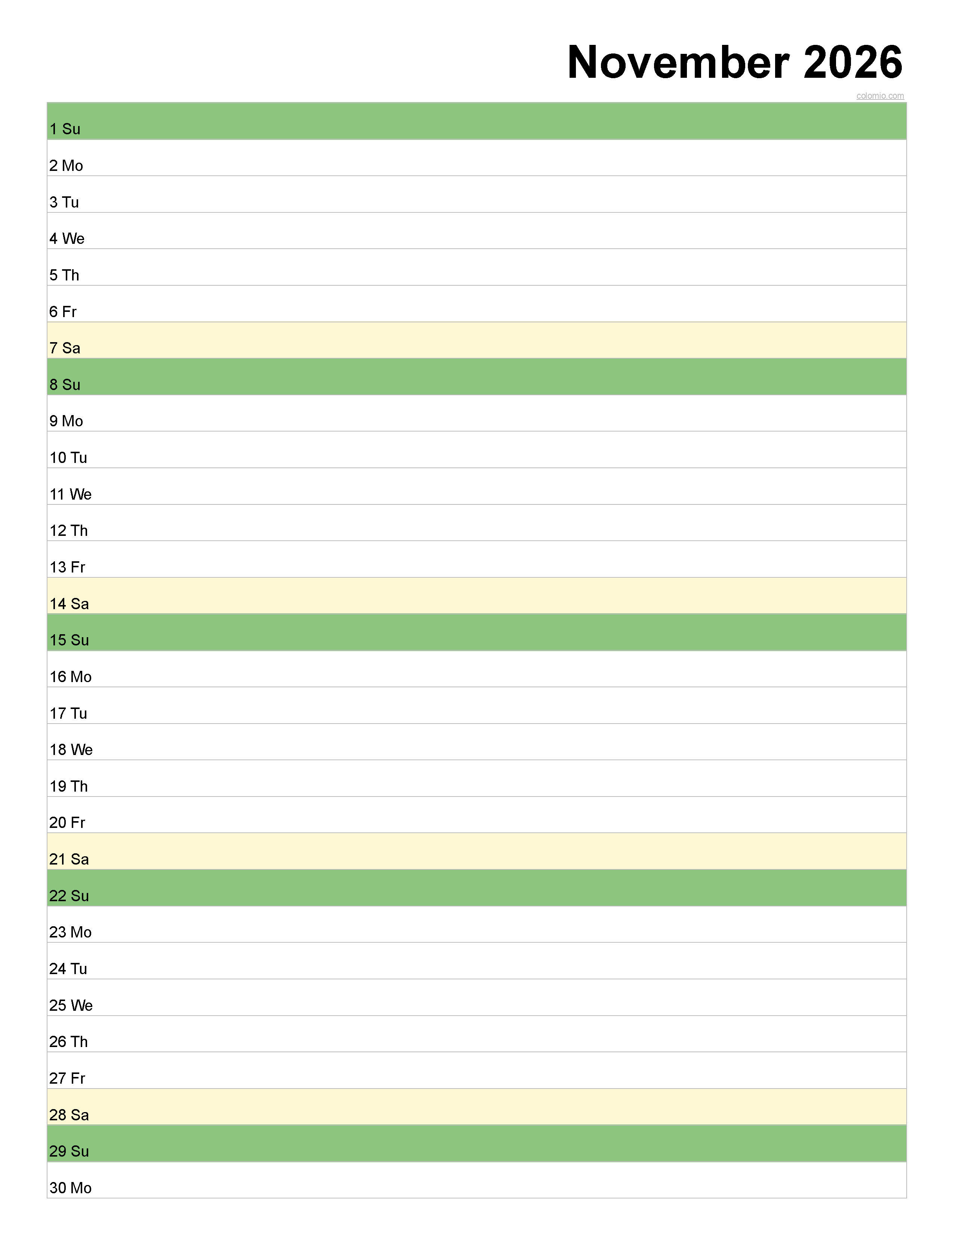
Task: Select the 1 Su green row
Action: (x=476, y=121)
